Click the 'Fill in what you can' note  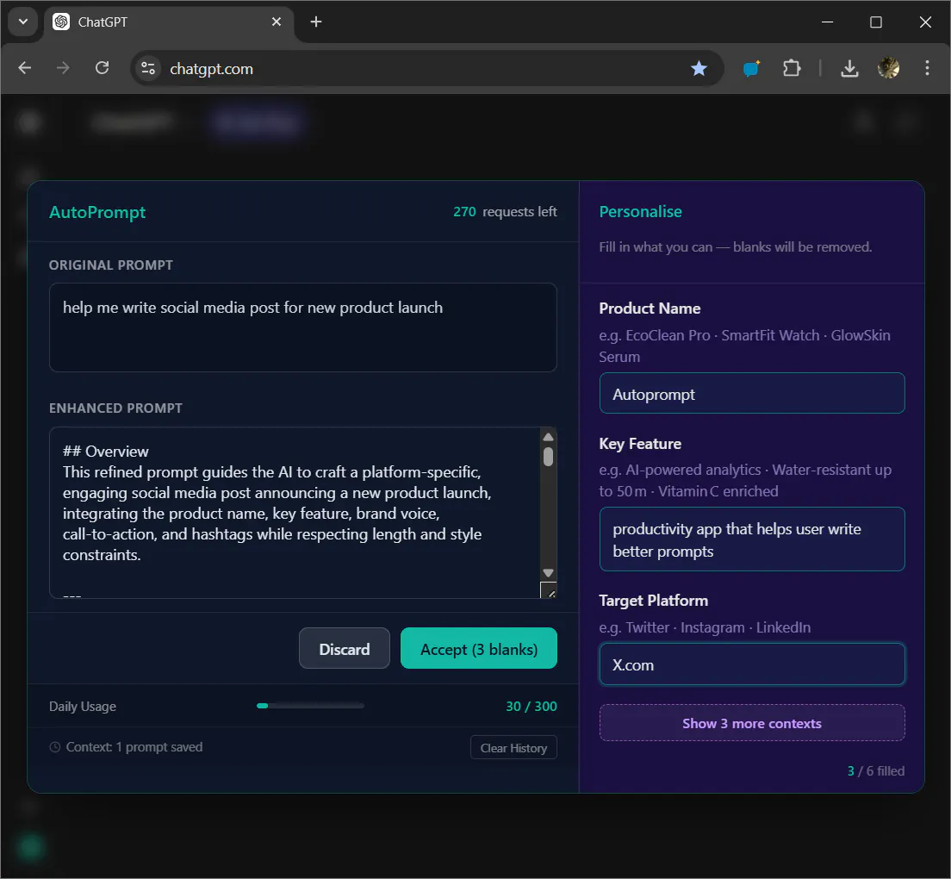coord(735,247)
